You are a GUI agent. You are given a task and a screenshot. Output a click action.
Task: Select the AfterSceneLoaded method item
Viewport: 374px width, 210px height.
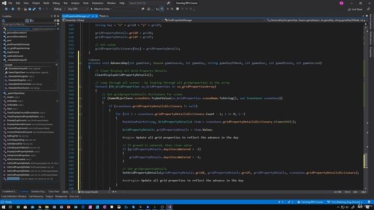16,159
